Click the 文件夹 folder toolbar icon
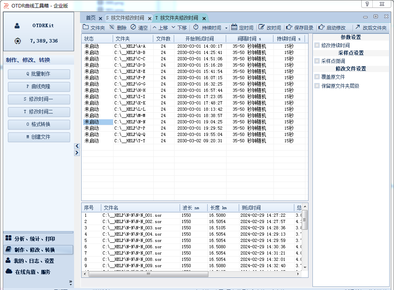394x290 pixels. 85,27
